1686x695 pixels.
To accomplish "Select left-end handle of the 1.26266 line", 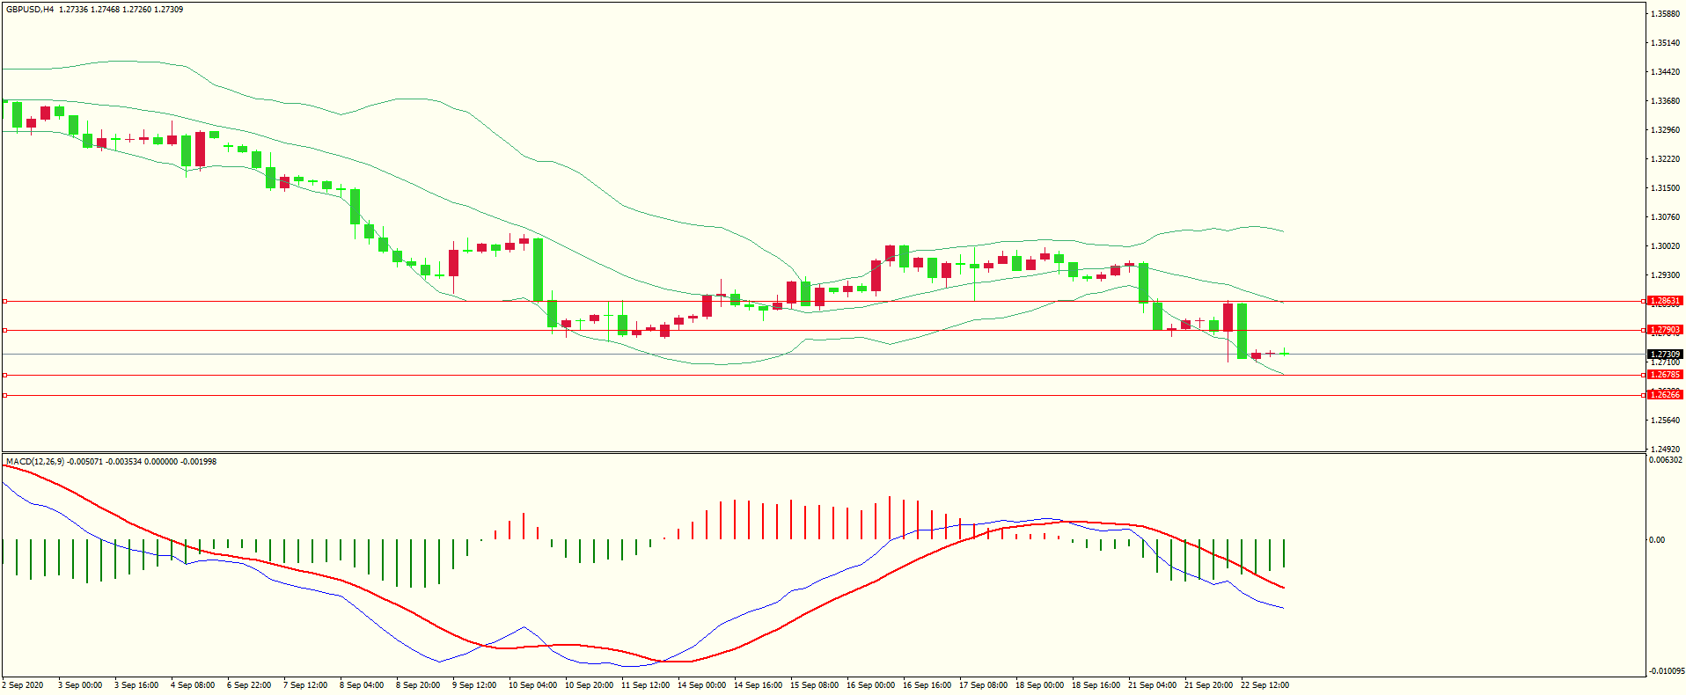I will 4,395.
